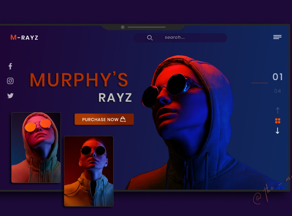Click the shopping bag icon on Purchase Now
Viewport: 292px width, 216px height.
pyautogui.click(x=124, y=119)
